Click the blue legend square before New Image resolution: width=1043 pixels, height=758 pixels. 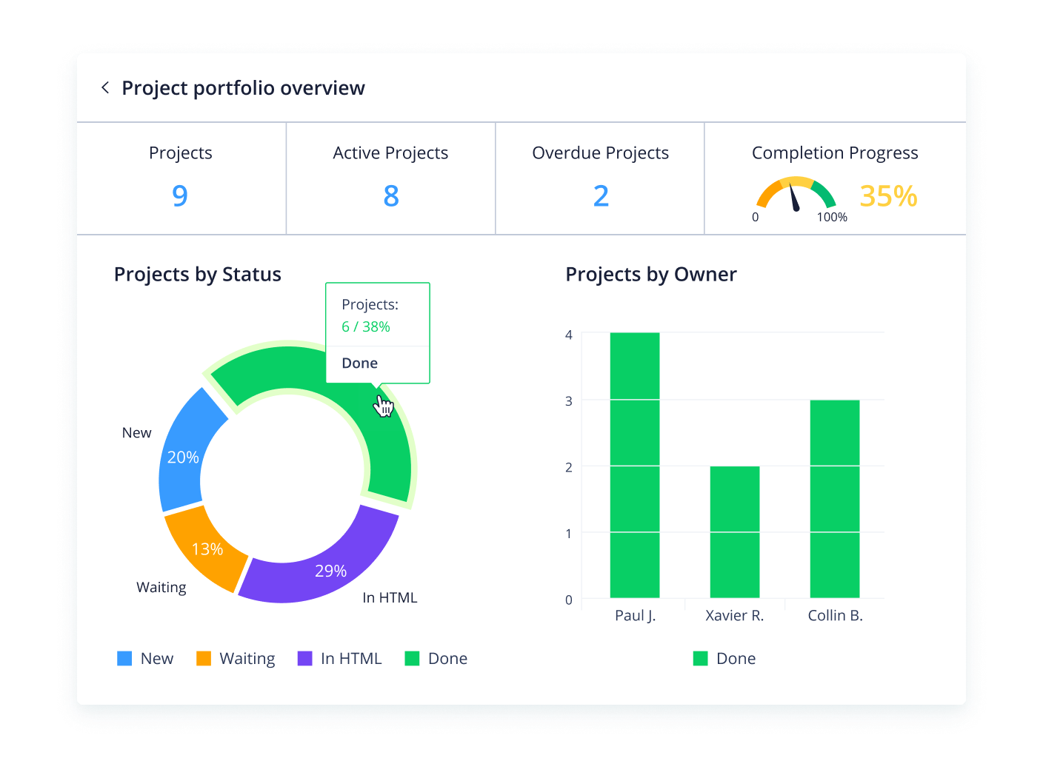[124, 657]
